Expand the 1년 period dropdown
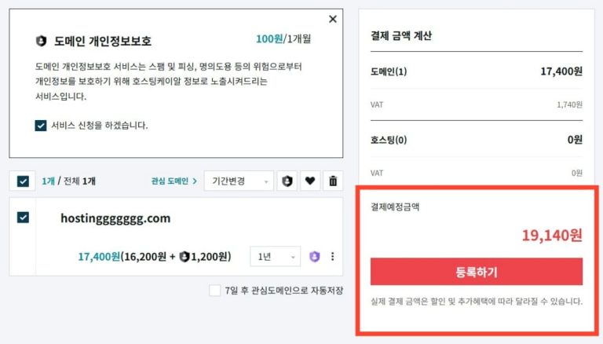The width and height of the screenshot is (603, 344). click(275, 257)
